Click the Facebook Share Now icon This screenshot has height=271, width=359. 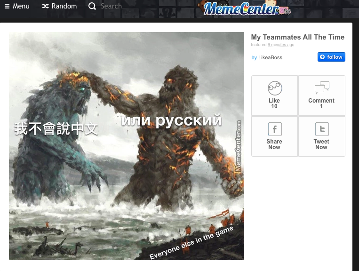[275, 129]
